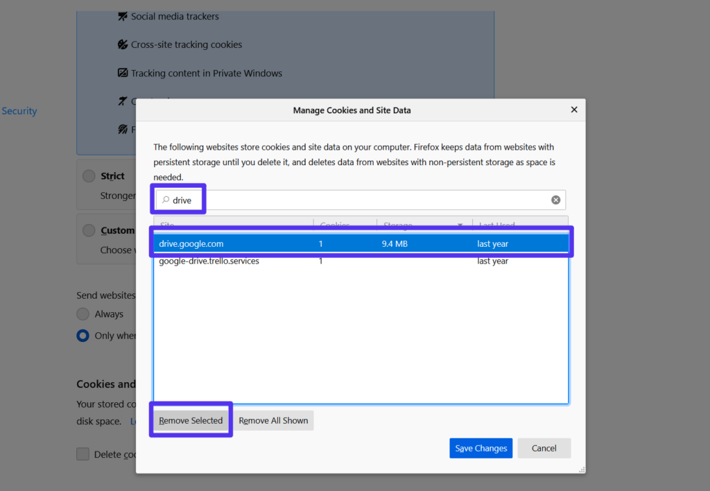
Task: Check the Delete cookies checkbox
Action: click(83, 454)
